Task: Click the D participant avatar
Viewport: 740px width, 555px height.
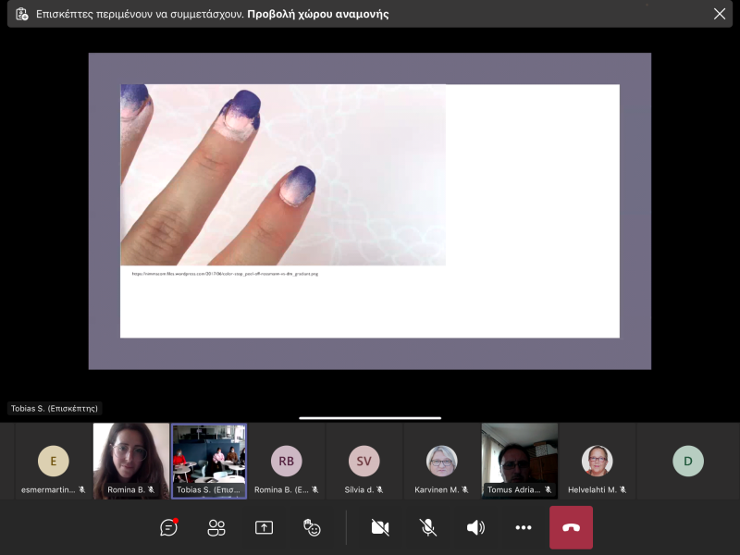Action: click(x=687, y=460)
